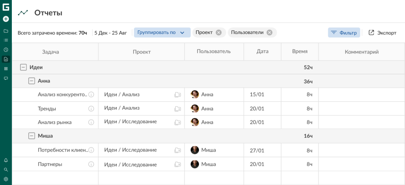Click the Время column header
This screenshot has width=405, height=185.
pos(300,52)
